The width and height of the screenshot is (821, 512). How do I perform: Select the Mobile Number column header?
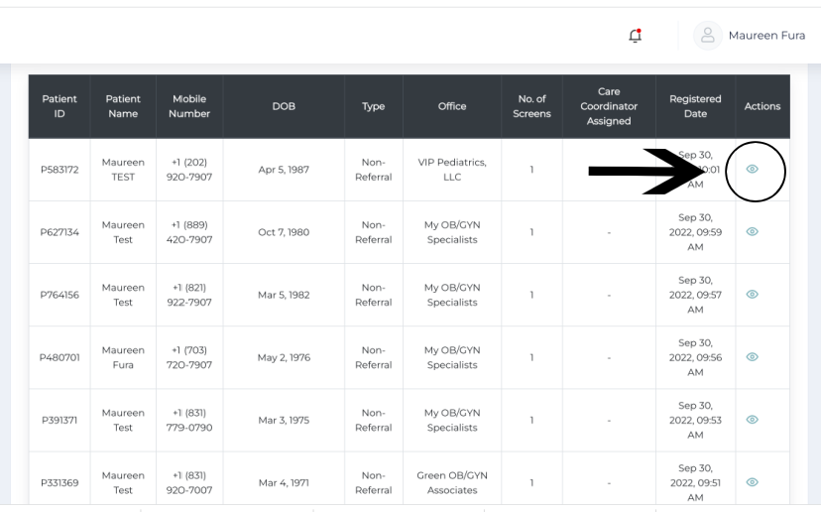click(189, 106)
